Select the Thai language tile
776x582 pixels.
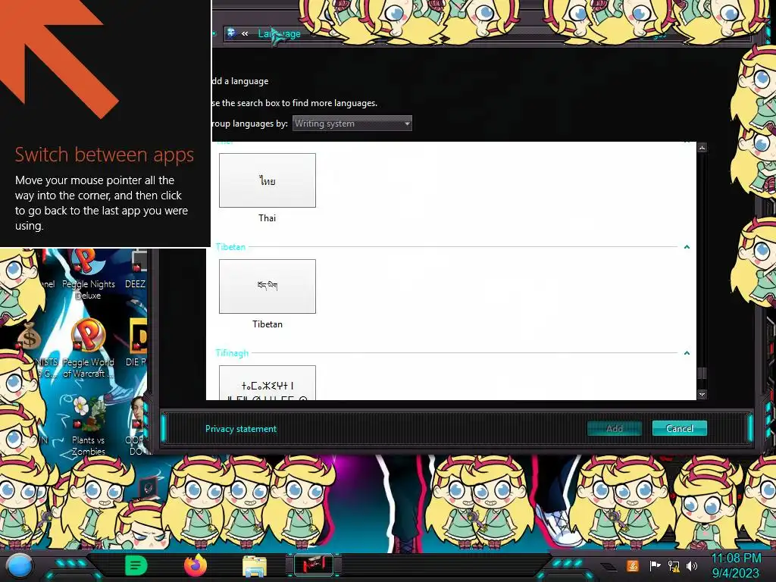(268, 180)
